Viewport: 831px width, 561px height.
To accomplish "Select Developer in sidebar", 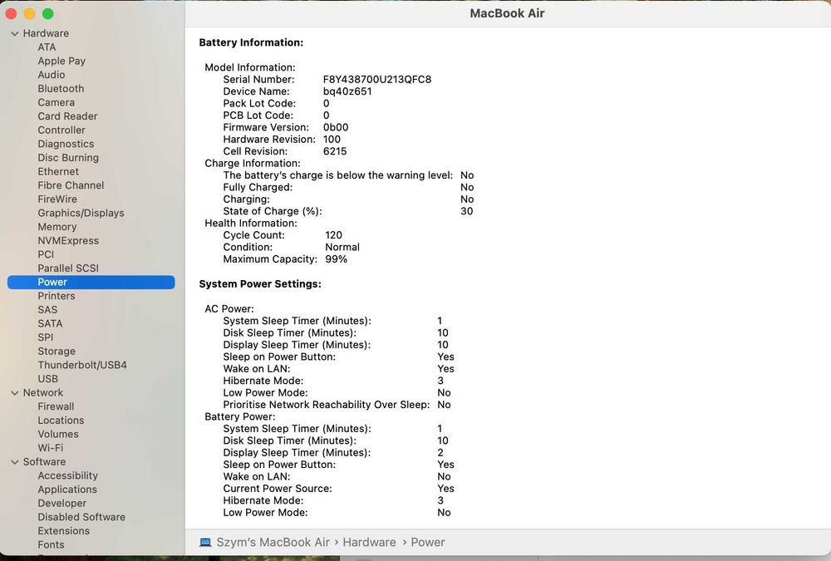I will tap(62, 503).
